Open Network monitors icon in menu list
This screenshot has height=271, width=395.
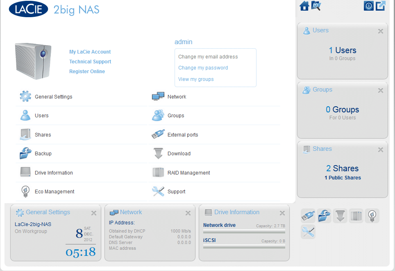[158, 96]
